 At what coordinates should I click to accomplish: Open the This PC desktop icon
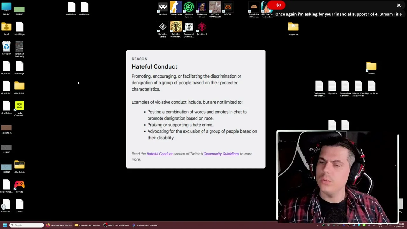(x=6, y=9)
